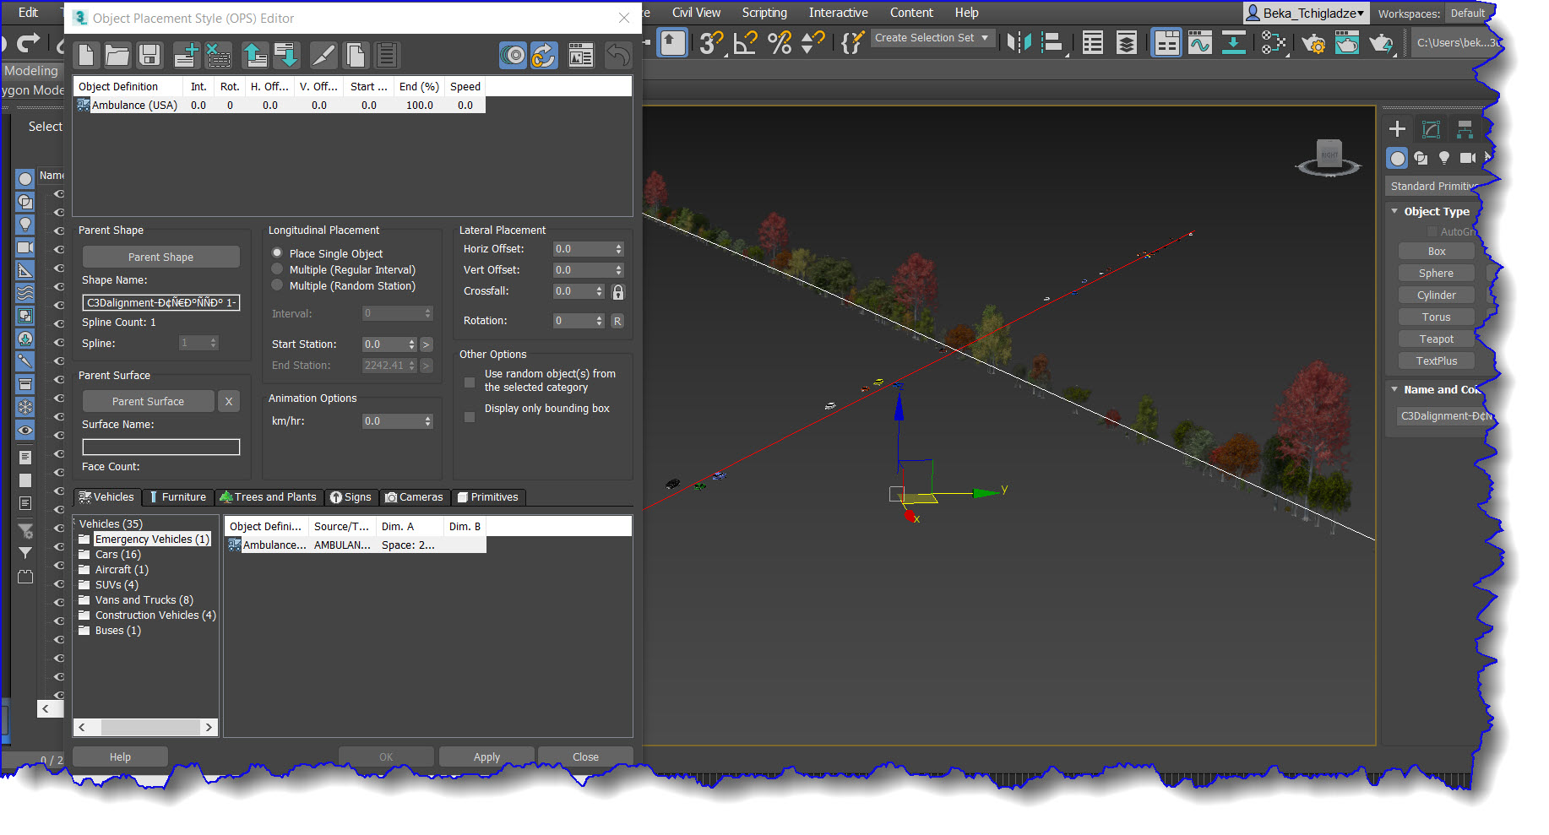Screen dimensions: 1549x835
Task: Undo the last OPS Editor change
Action: pyautogui.click(x=619, y=55)
